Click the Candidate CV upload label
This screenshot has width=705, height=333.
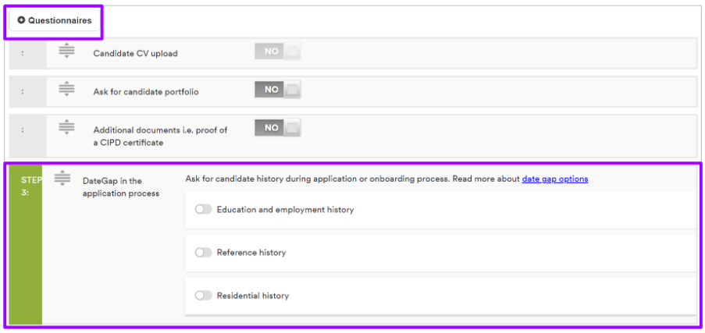(135, 54)
